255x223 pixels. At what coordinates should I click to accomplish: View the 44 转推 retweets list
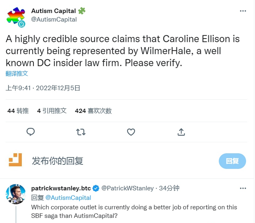click(18, 111)
